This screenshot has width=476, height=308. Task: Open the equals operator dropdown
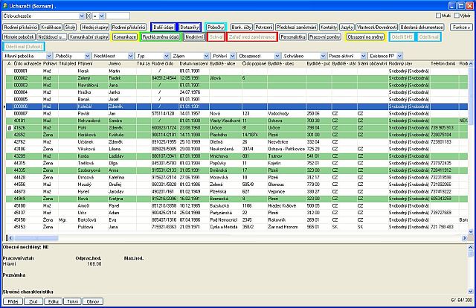(102, 16)
